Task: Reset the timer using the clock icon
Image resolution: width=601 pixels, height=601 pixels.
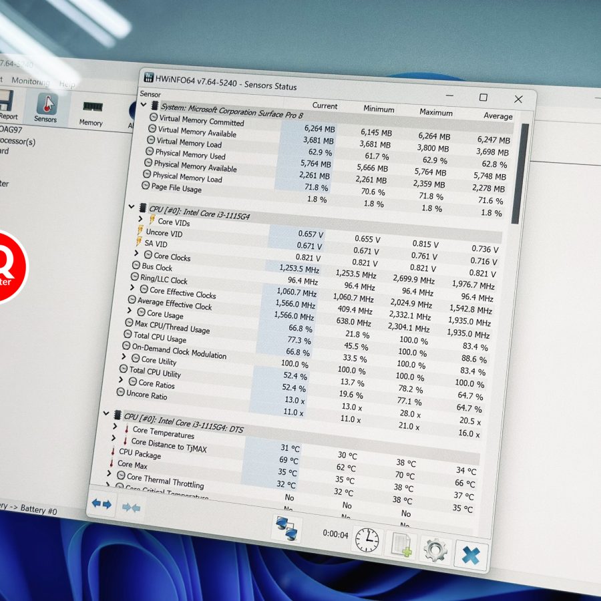Action: pos(367,540)
